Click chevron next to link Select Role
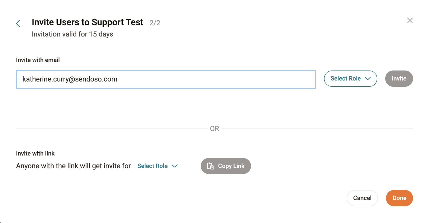Viewport: 428px width, 223px height. point(174,166)
